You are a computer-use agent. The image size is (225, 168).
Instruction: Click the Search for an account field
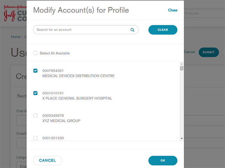82,30
